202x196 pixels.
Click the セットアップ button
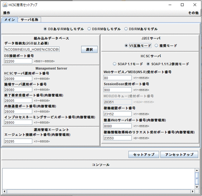point(144,155)
